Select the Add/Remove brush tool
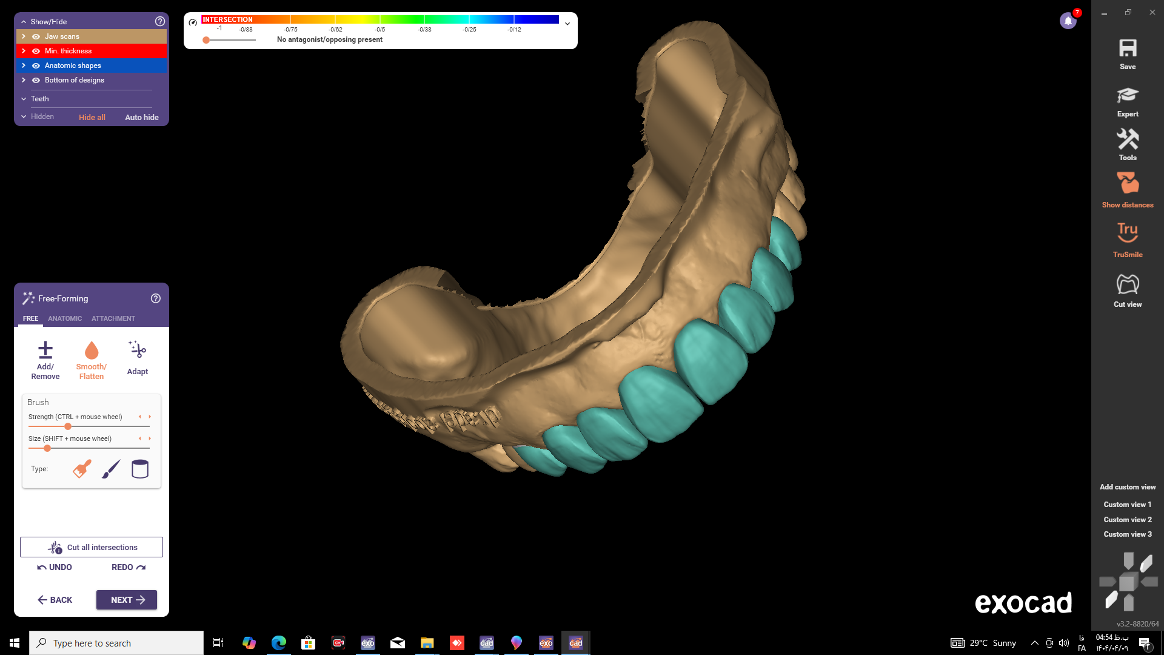 pyautogui.click(x=45, y=360)
